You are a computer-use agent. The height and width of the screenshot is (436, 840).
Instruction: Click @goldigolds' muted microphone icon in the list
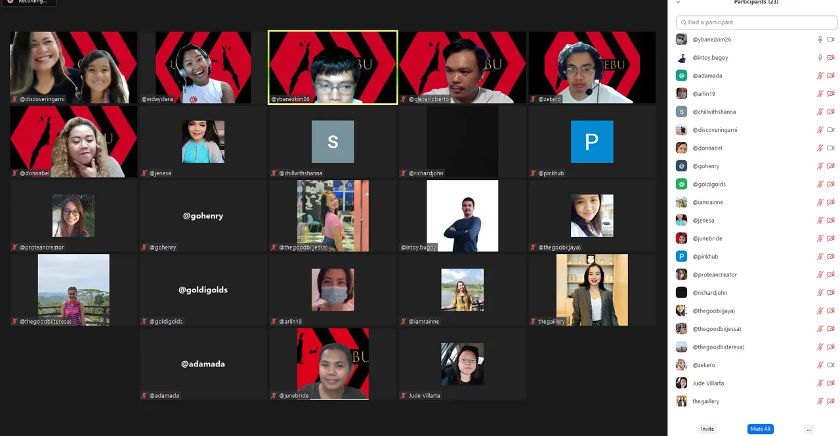coord(820,184)
